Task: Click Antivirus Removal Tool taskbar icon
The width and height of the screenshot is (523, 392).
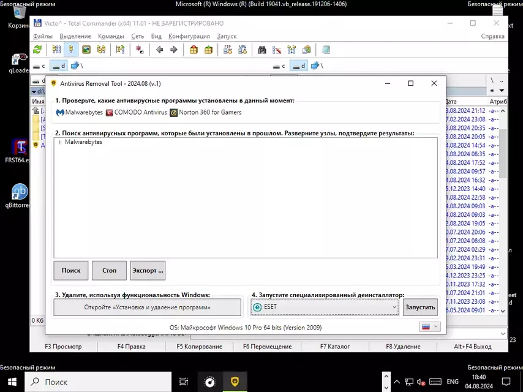Action: click(x=235, y=382)
